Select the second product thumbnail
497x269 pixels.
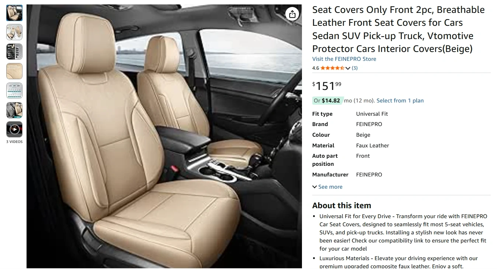(14, 32)
